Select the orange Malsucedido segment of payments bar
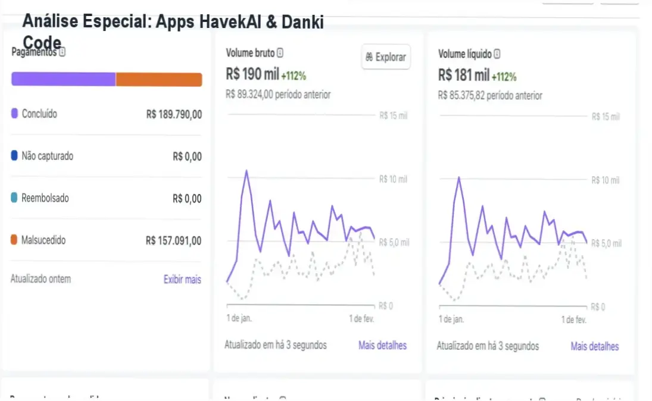652x401 pixels. coord(159,79)
